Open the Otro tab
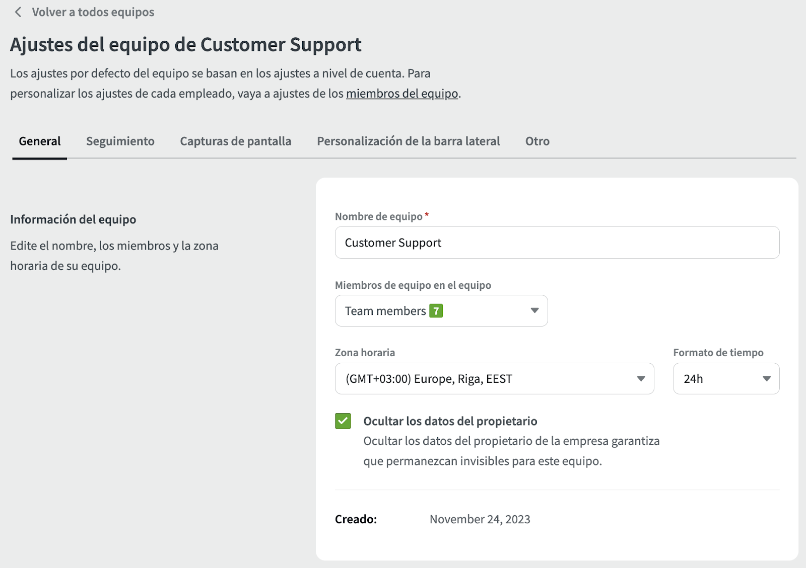 click(x=537, y=141)
